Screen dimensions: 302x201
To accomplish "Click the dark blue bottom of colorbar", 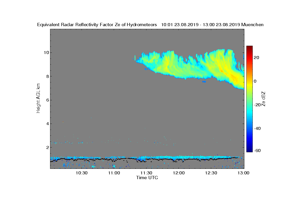I will [249, 150].
